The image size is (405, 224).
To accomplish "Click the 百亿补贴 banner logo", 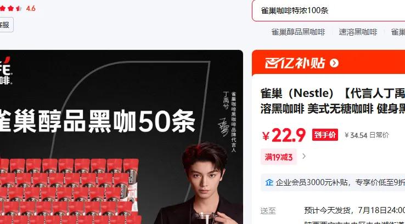I will [x=295, y=63].
